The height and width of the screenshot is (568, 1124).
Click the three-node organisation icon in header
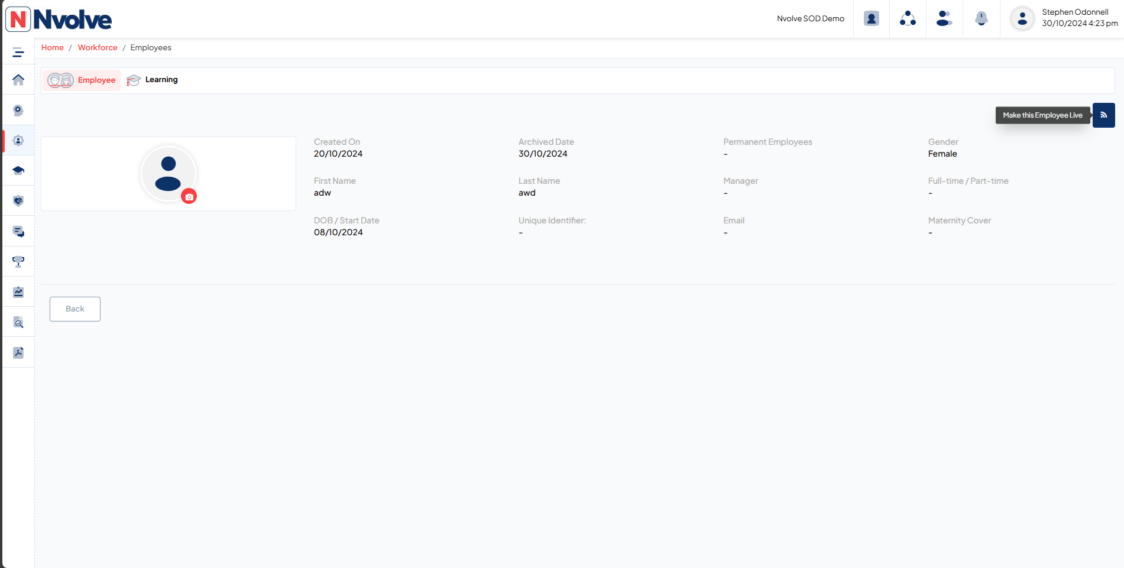pos(908,19)
